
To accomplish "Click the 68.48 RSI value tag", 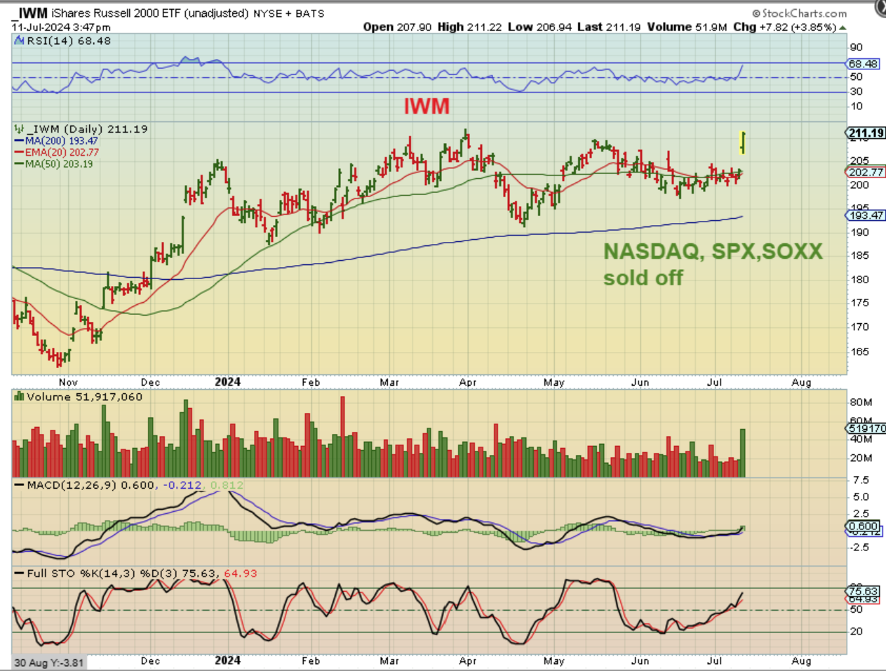I will 863,64.
